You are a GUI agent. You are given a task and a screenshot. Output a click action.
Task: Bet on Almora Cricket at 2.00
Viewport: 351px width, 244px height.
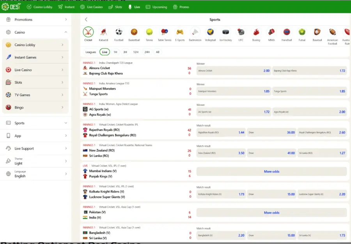coord(234,70)
